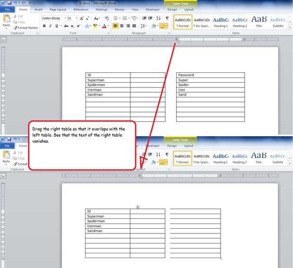293x268 pixels.
Task: Open the Paragraph dialog launcher in the upper window
Action: click(169, 33)
